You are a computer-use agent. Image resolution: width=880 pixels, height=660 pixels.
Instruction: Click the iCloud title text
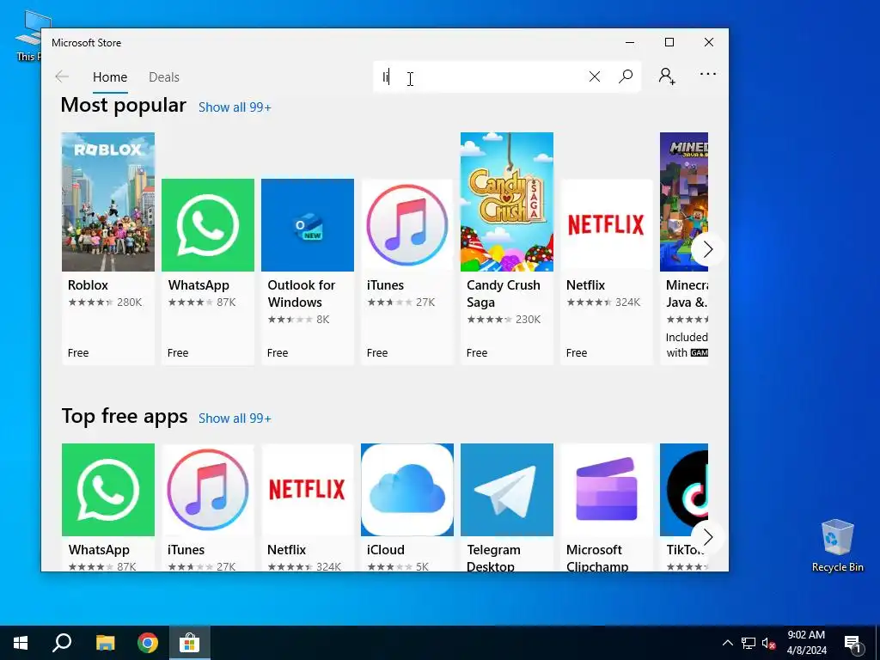pyautogui.click(x=386, y=550)
